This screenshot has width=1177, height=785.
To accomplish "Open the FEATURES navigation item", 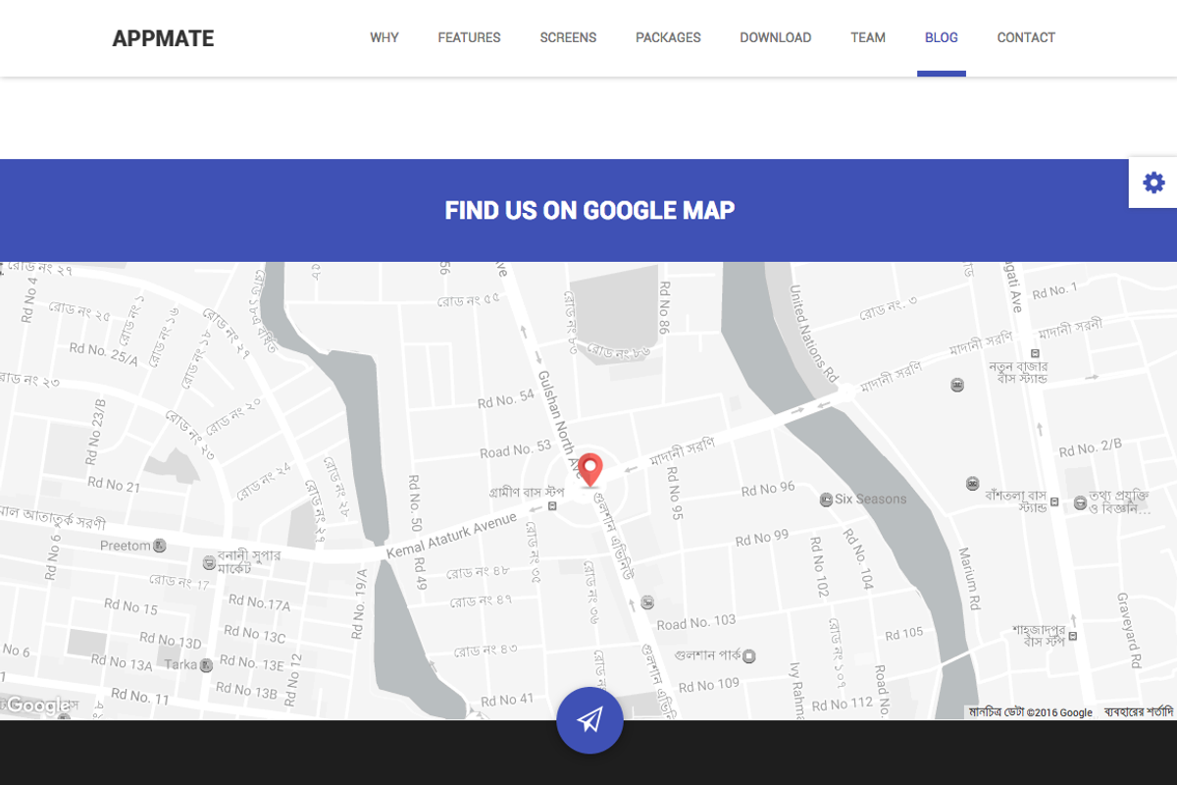I will (469, 37).
